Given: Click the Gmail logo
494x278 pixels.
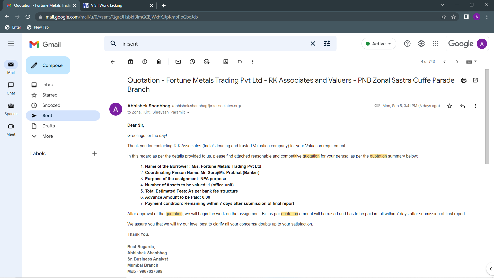Looking at the screenshot, I should (45, 44).
